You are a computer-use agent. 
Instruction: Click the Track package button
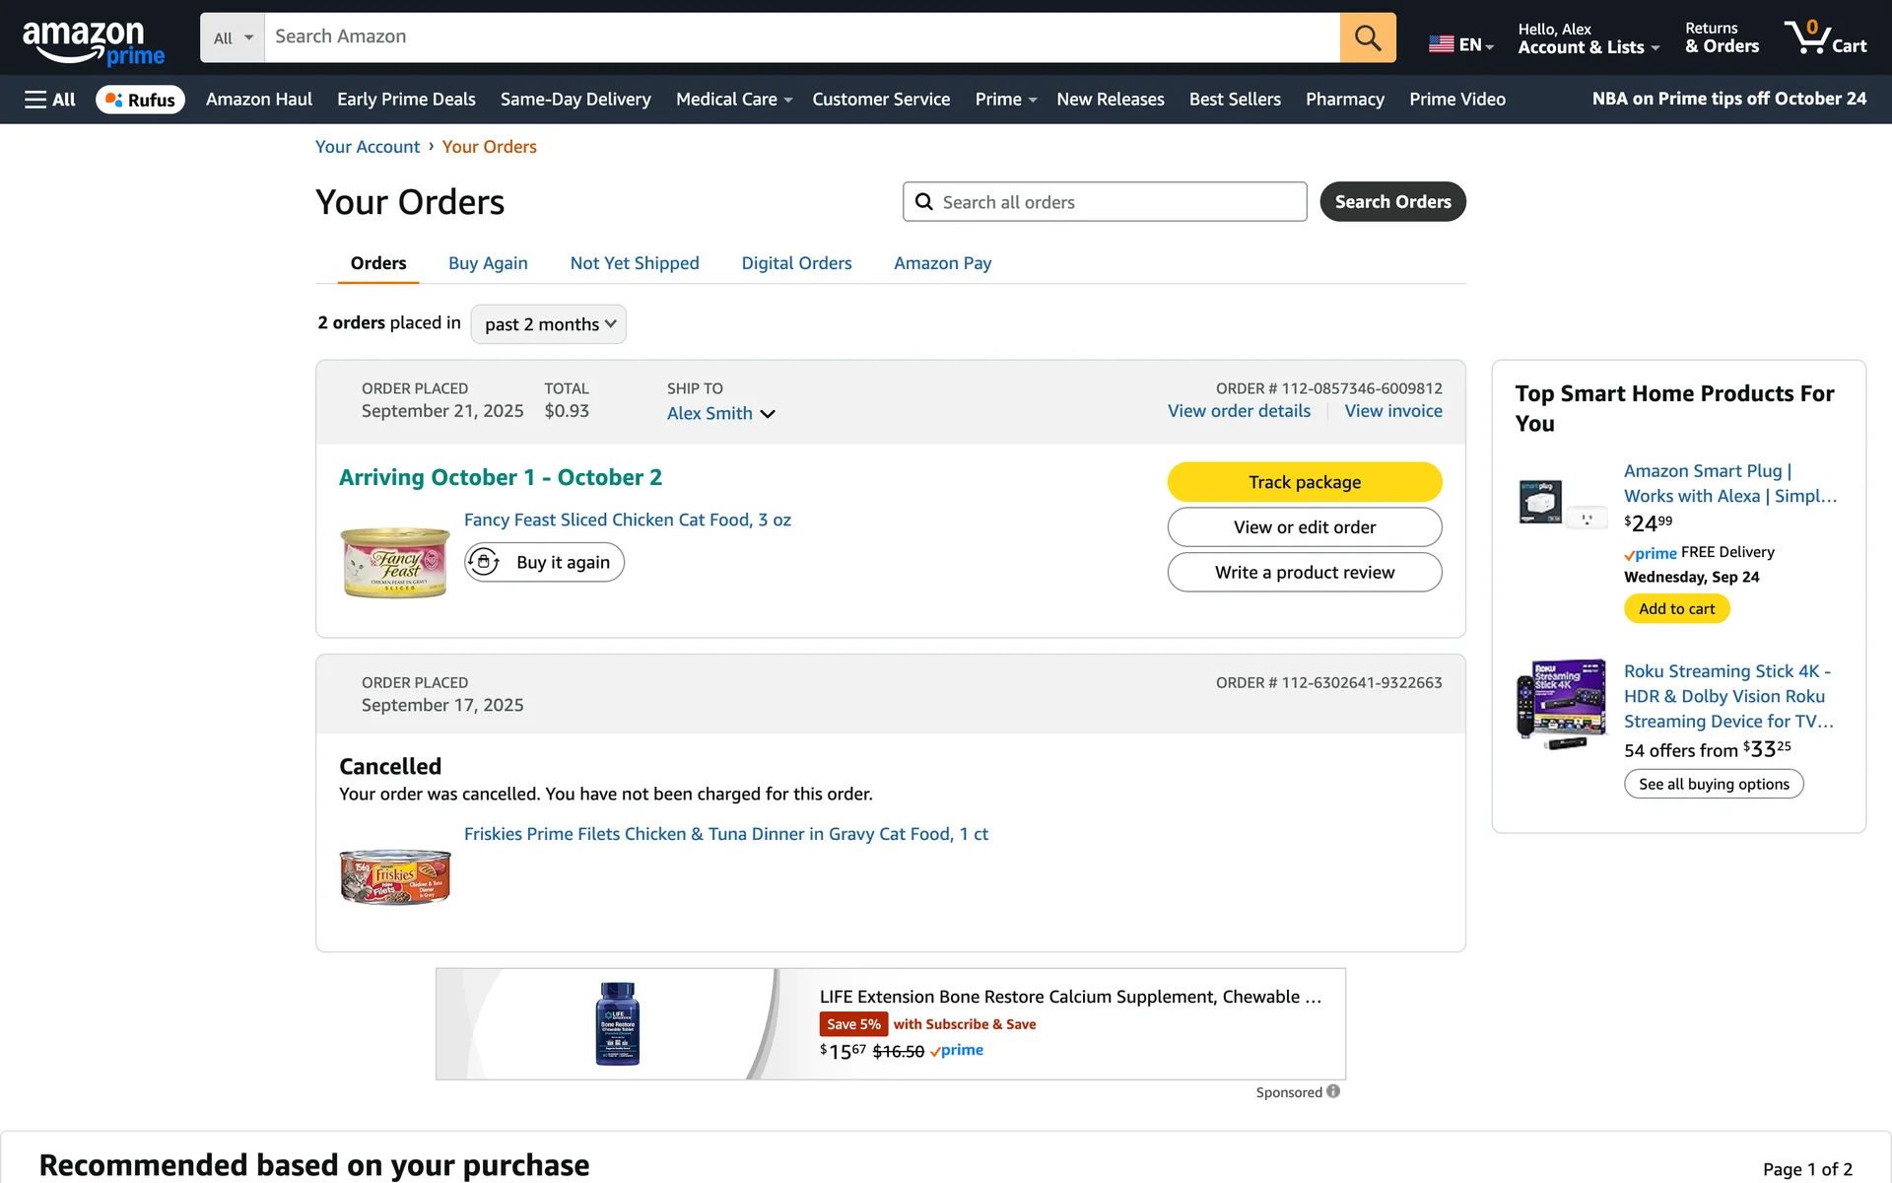1304,482
